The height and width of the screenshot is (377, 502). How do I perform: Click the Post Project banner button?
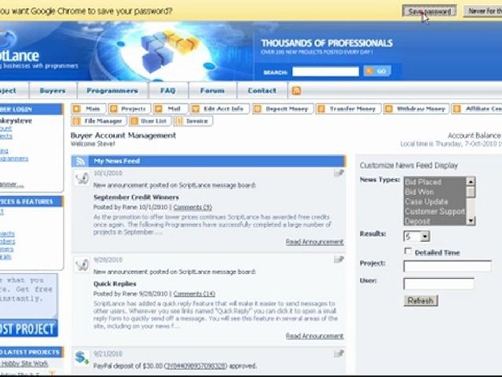(28, 328)
